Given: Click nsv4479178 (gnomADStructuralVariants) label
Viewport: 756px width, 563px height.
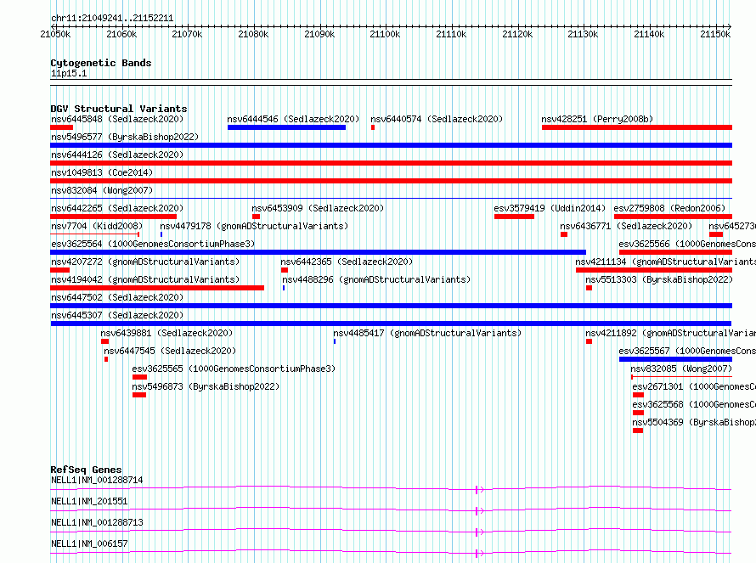Looking at the screenshot, I should 254,226.
